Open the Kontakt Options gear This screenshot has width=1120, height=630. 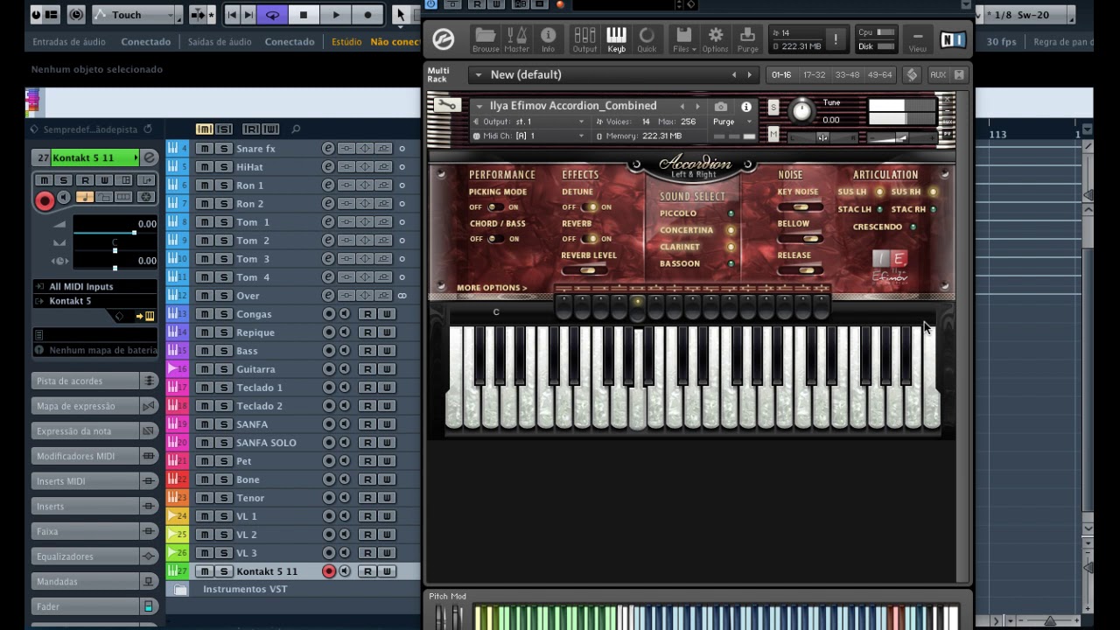[716, 38]
